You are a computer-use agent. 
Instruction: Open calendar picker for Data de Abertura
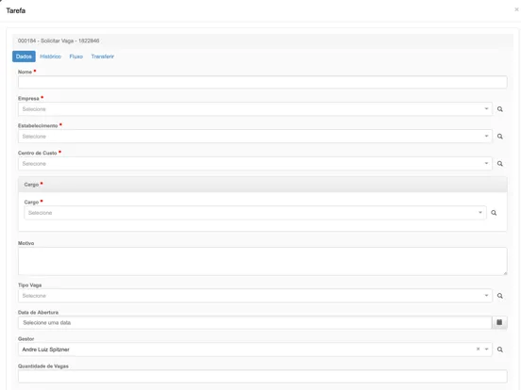(x=499, y=322)
